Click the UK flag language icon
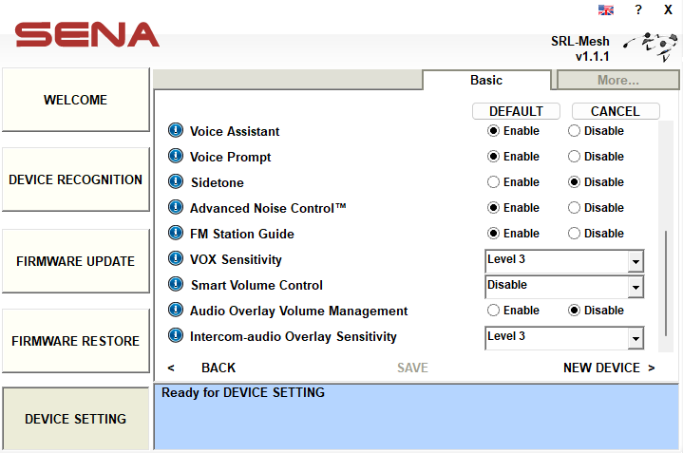This screenshot has width=683, height=453. (605, 10)
